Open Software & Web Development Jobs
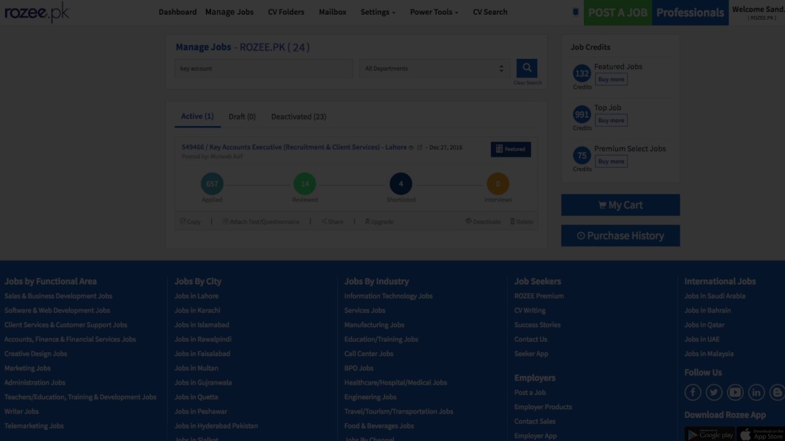This screenshot has height=441, width=785. [57, 311]
